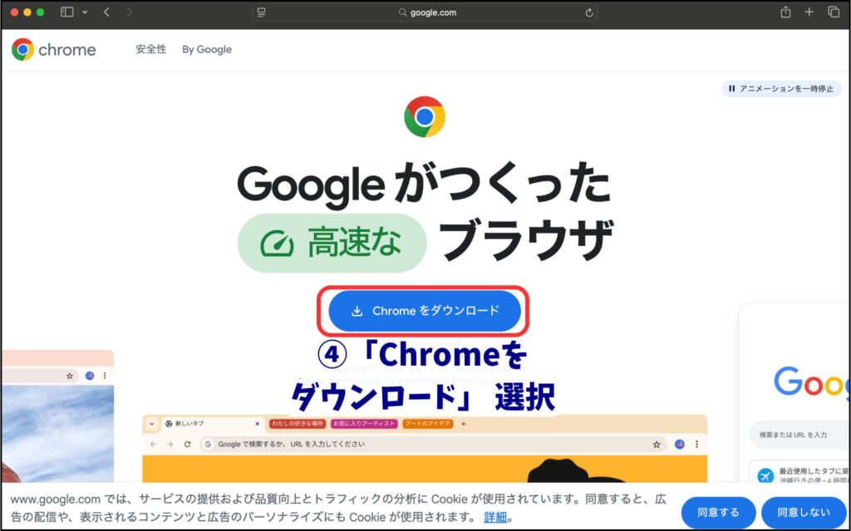
Task: Open アートのアイデア tab group
Action: [x=428, y=424]
